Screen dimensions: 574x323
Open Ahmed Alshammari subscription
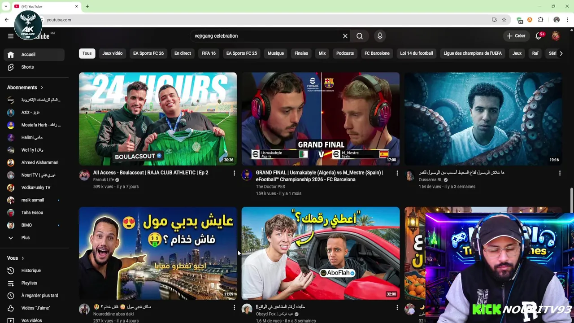34,162
